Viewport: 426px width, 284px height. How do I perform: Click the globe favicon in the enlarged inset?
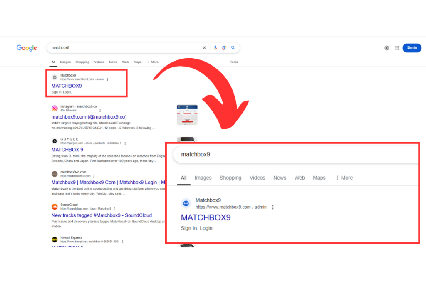point(186,203)
